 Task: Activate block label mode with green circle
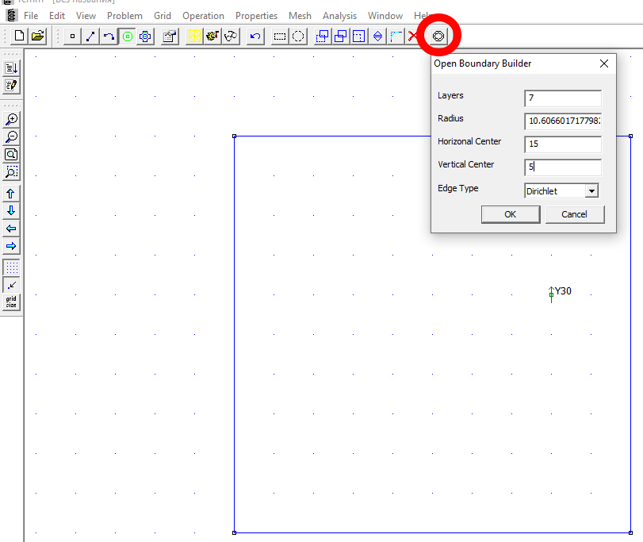tap(128, 36)
